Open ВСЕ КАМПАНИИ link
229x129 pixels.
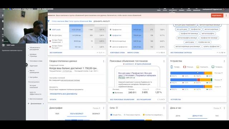click(x=56, y=53)
